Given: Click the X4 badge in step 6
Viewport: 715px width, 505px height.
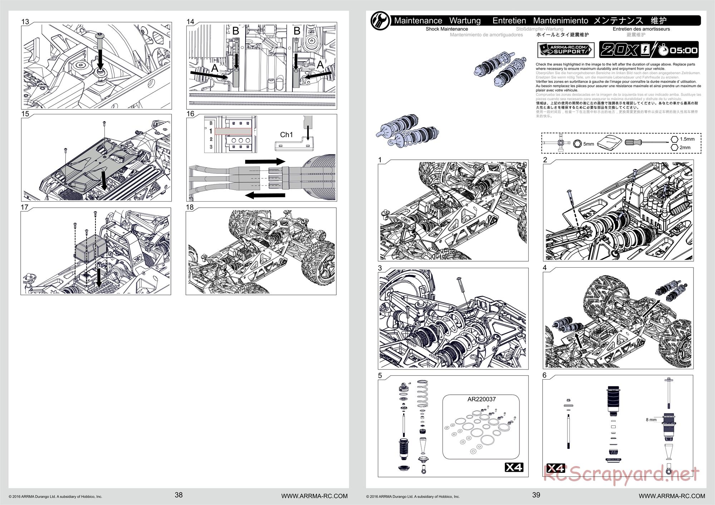Looking at the screenshot, I should [556, 468].
